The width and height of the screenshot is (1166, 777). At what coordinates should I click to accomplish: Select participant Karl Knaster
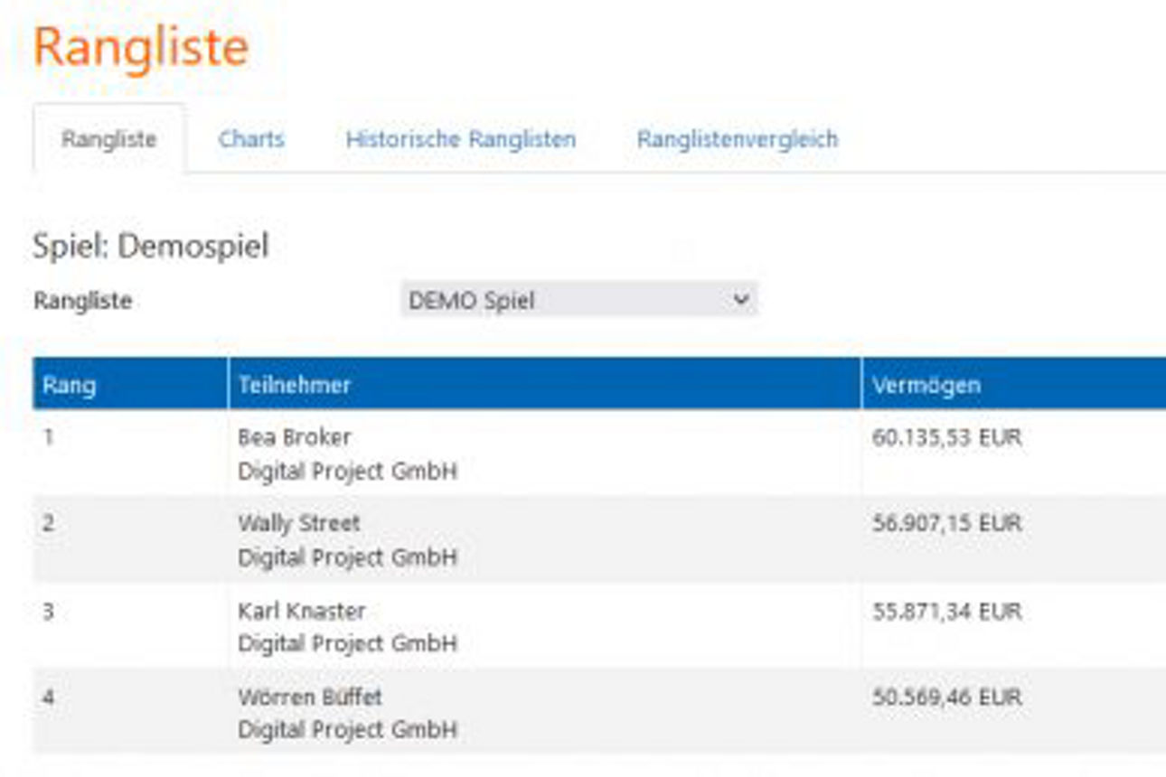pyautogui.click(x=301, y=610)
